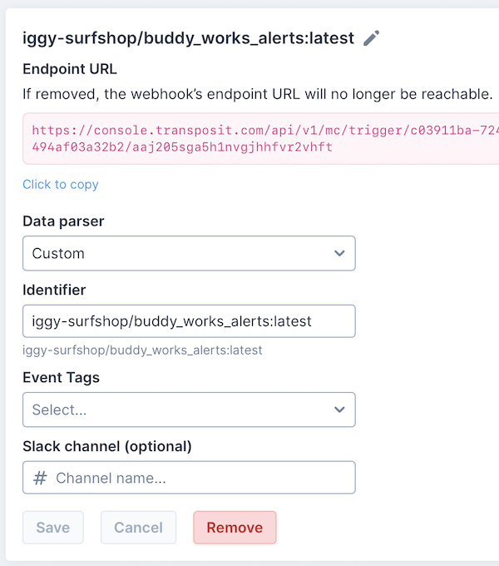Expand the Event Tags chevron arrow

(338, 410)
